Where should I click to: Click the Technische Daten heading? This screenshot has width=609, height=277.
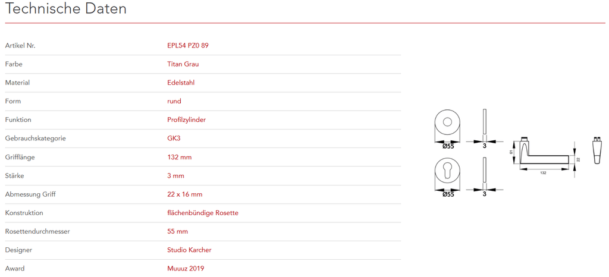click(x=65, y=9)
